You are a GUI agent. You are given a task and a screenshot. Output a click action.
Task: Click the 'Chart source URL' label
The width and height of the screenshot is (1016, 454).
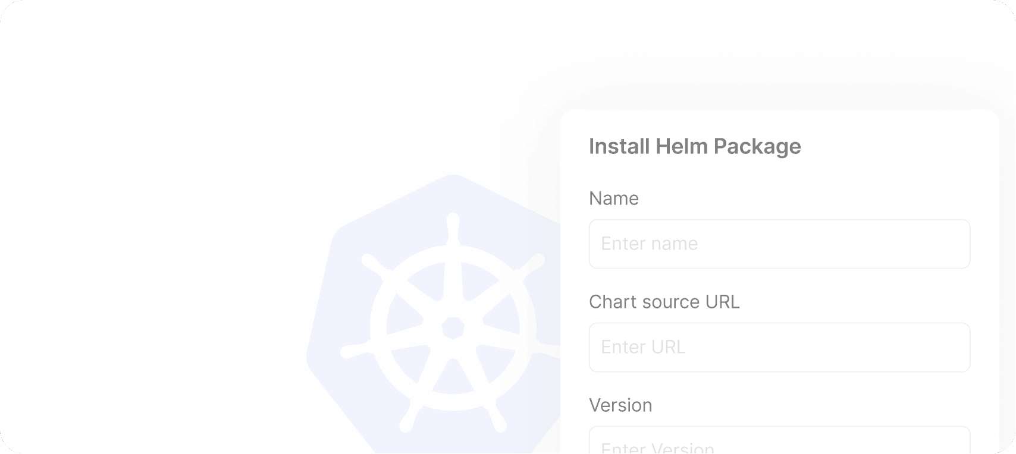(x=664, y=302)
